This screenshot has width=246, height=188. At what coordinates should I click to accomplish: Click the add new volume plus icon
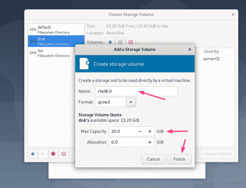point(110,42)
